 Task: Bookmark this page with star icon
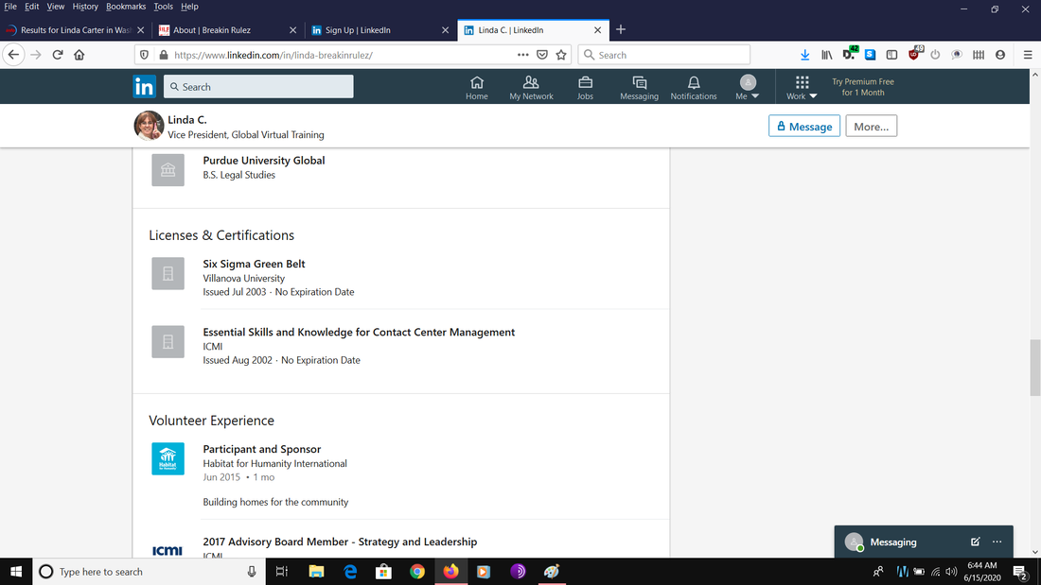point(561,55)
